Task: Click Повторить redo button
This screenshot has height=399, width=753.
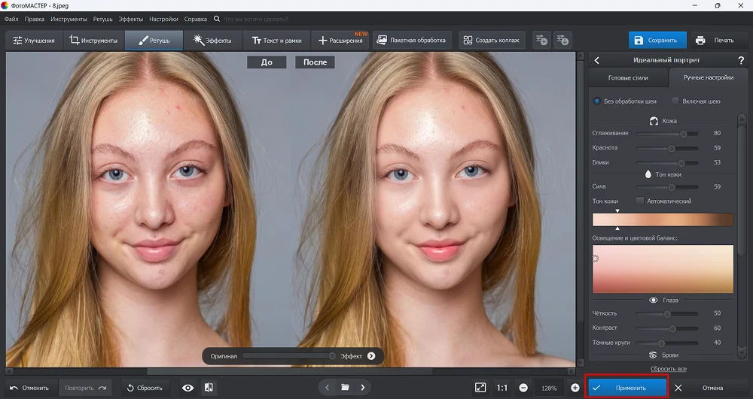Action: 86,388
